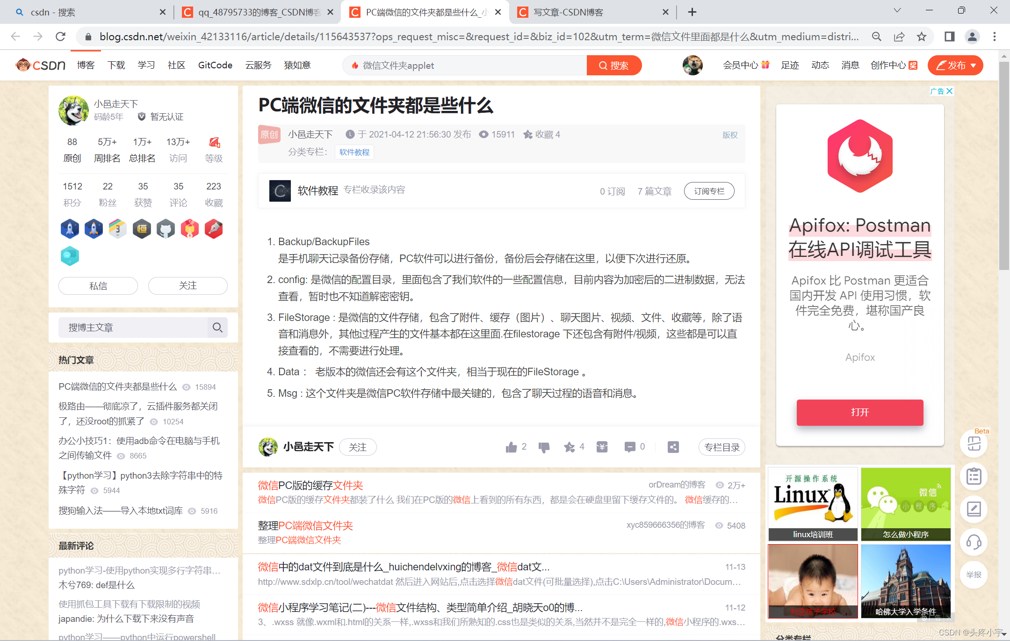Toggle the thumbs-up like on the article
This screenshot has width=1010, height=641.
click(511, 447)
